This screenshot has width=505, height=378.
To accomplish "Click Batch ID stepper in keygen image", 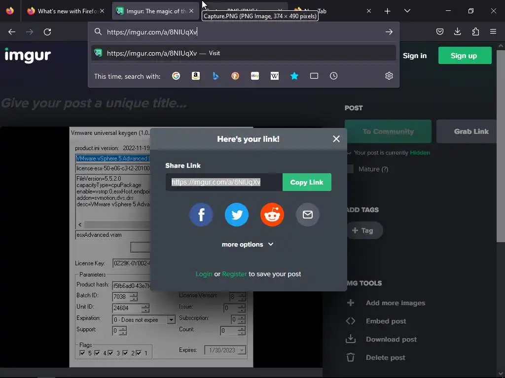I will [x=134, y=296].
